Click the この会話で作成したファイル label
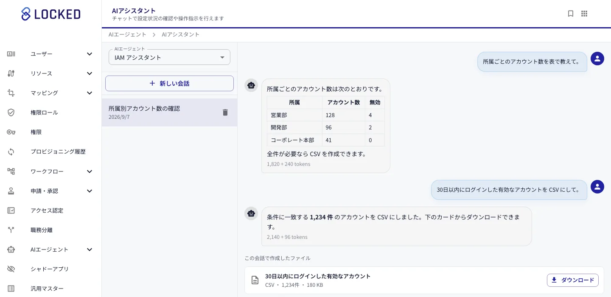 tap(277, 258)
